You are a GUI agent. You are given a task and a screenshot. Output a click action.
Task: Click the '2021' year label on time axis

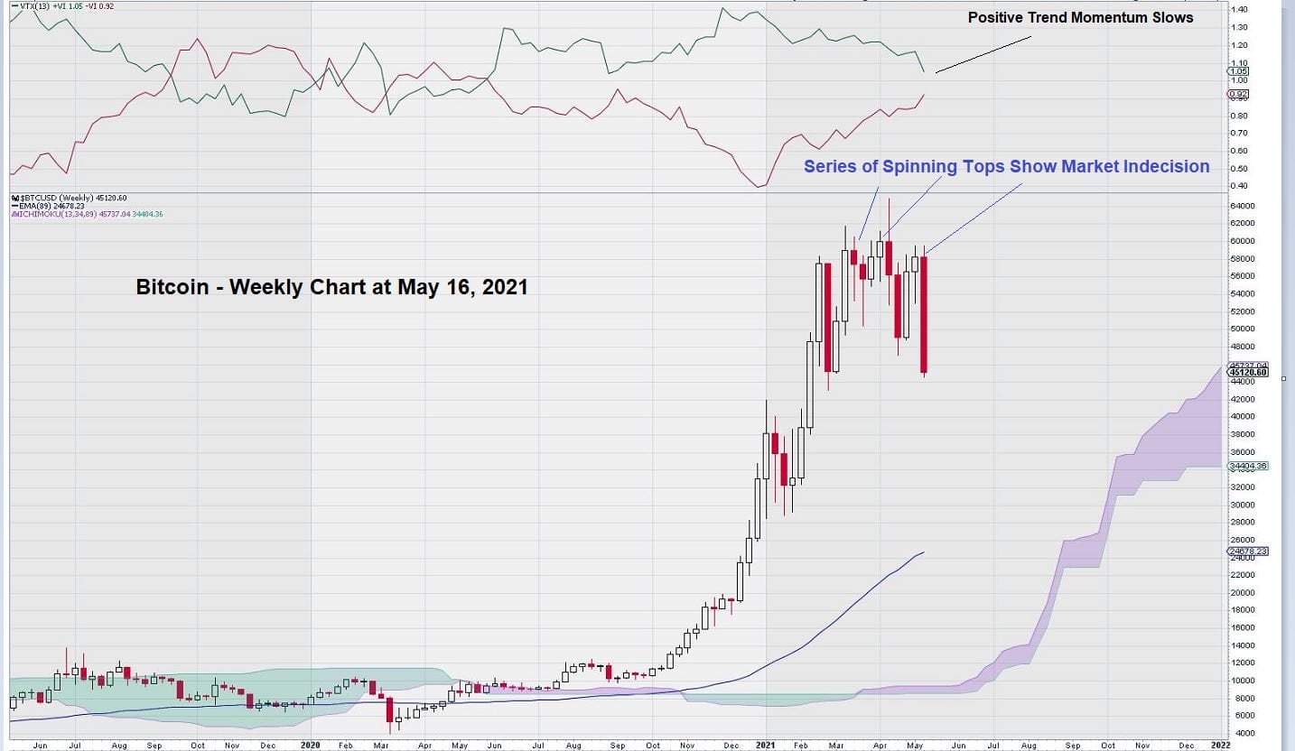[766, 746]
